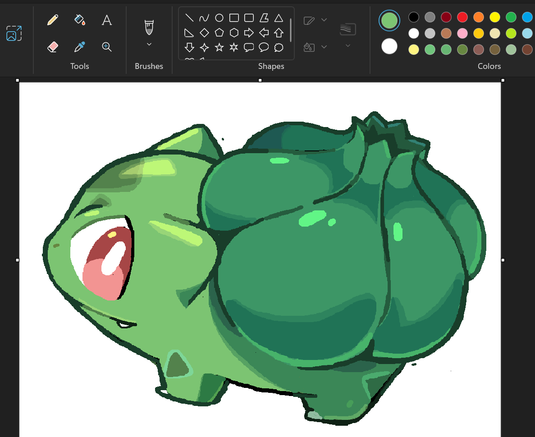Click the "Shapes" group label

(271, 66)
